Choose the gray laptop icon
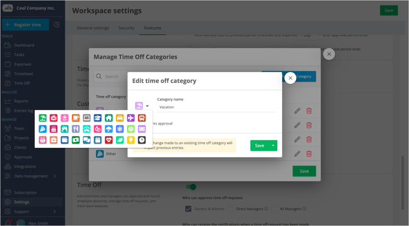Image resolution: width=409 pixels, height=226 pixels. 87,118
